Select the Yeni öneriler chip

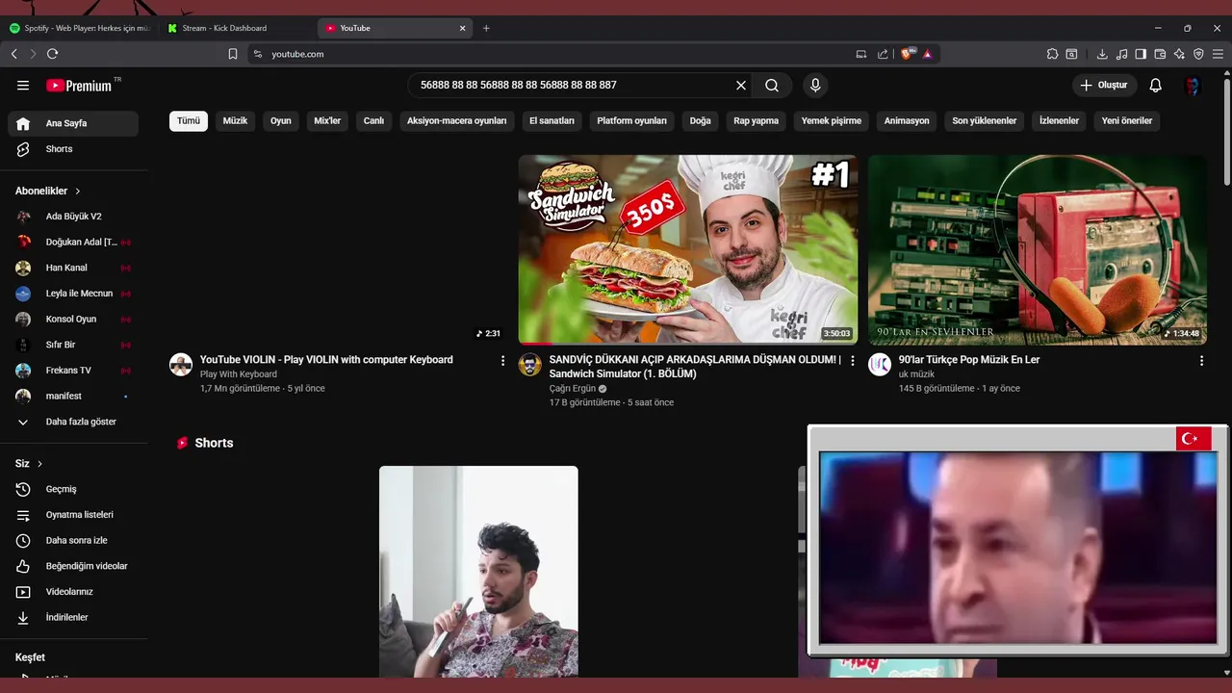(x=1127, y=121)
